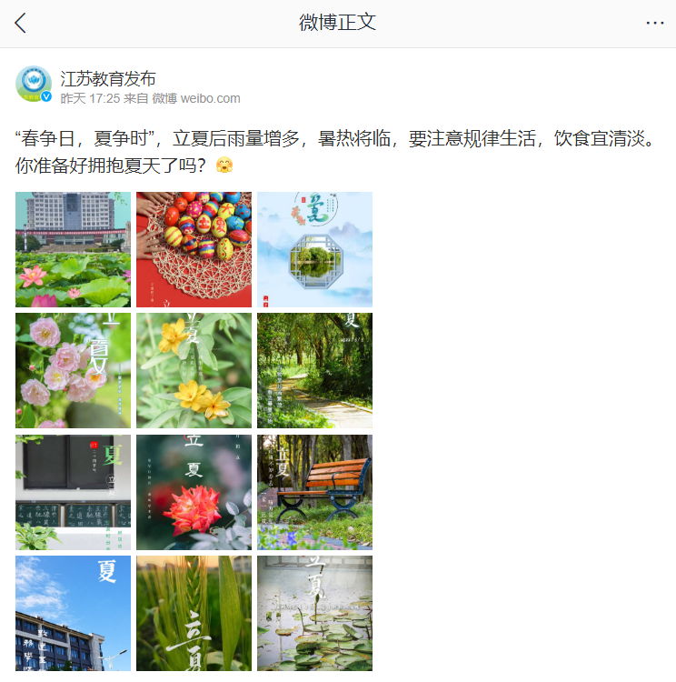Image resolution: width=676 pixels, height=682 pixels.
Task: Open the lily pads pond photo
Action: click(314, 613)
